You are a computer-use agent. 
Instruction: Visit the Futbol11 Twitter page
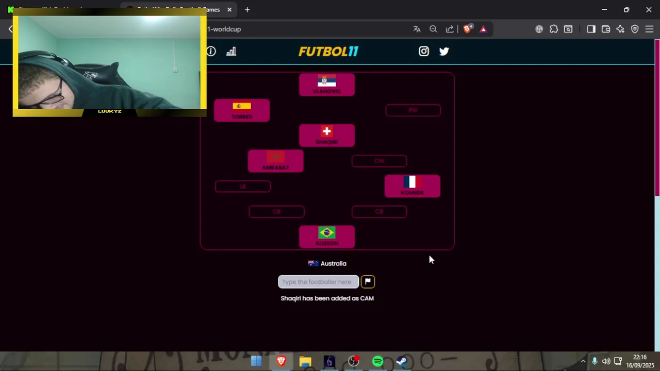coord(444,51)
